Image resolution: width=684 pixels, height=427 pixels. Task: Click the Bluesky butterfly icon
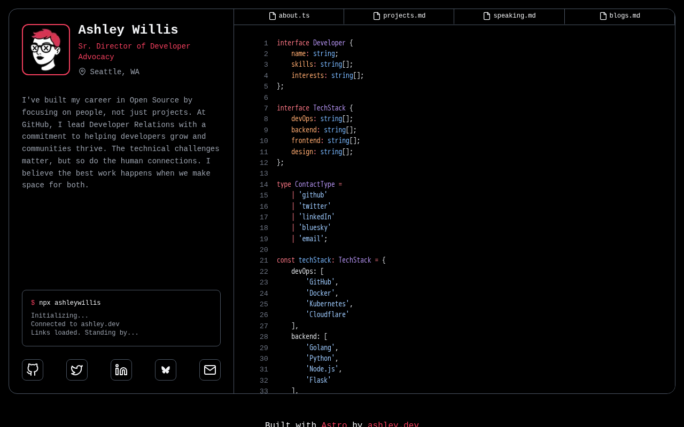tap(166, 370)
